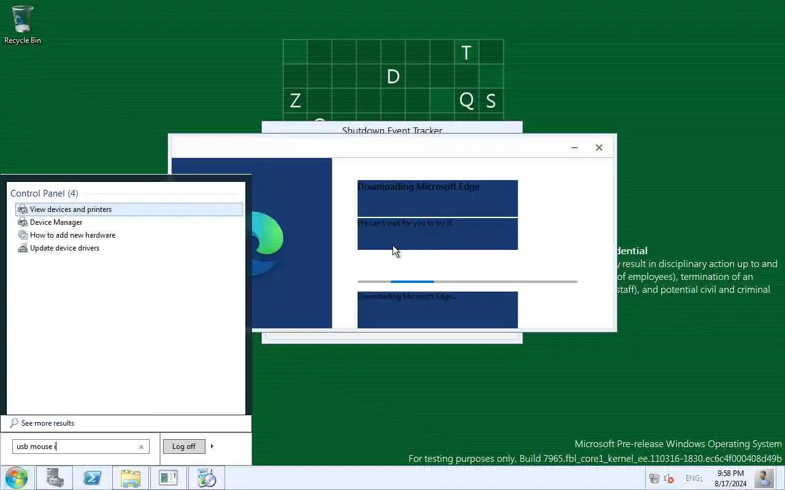Screen dimensions: 785x490
Task: Click the network status tray icon
Action: (x=654, y=478)
